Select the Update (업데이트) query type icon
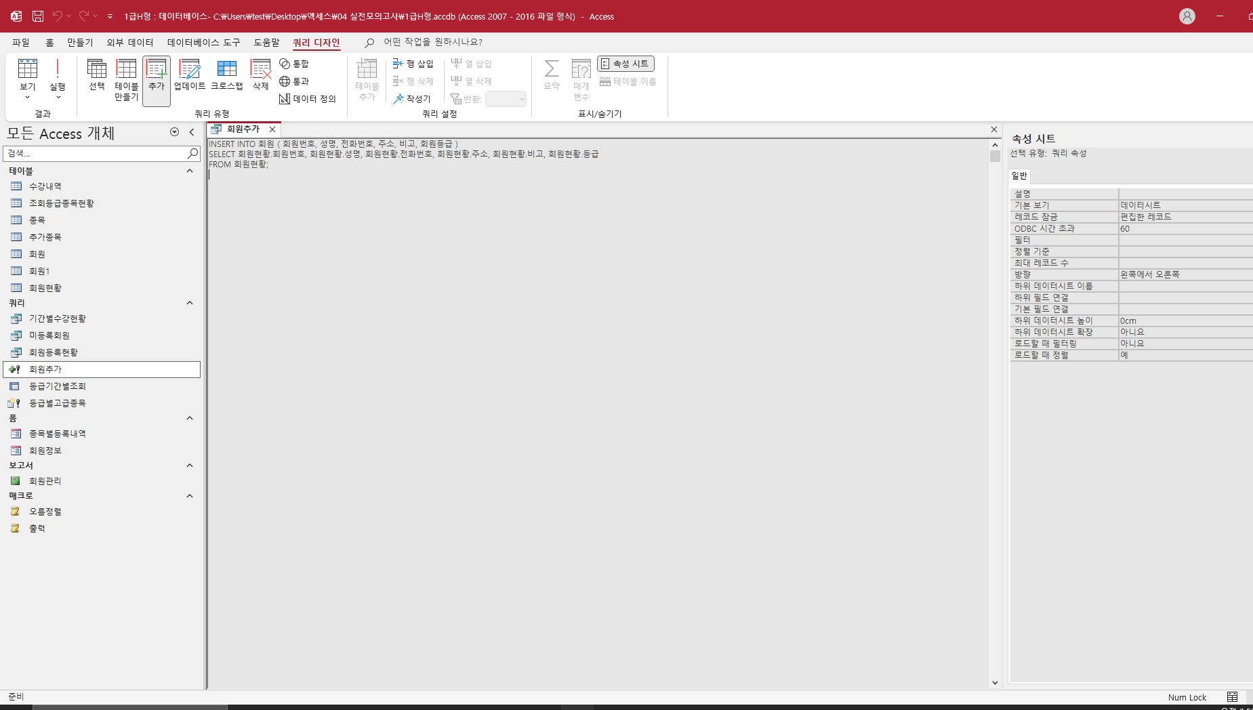 [x=190, y=75]
